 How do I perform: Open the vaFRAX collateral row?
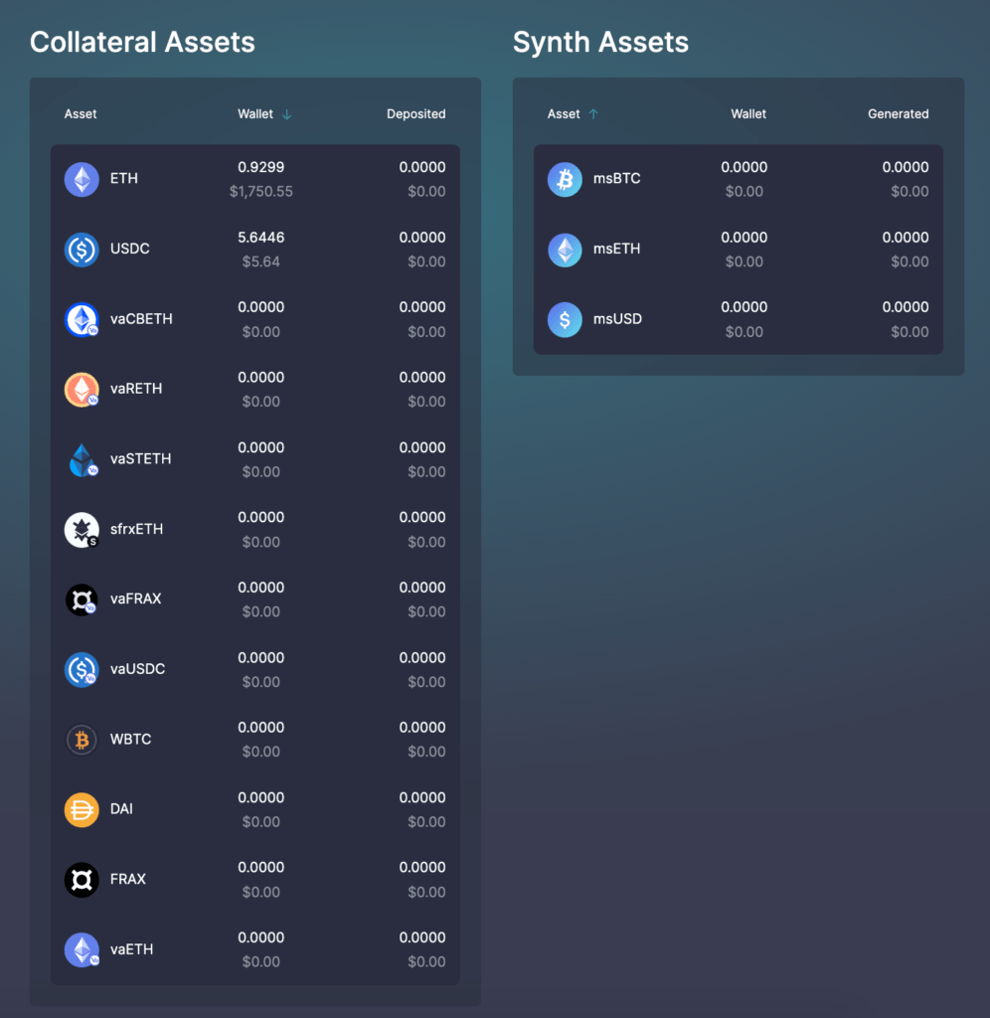(x=255, y=599)
